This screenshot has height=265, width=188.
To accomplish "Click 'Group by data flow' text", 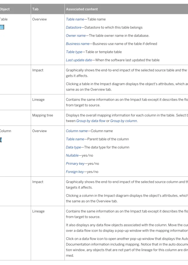I will click(x=91, y=121).
